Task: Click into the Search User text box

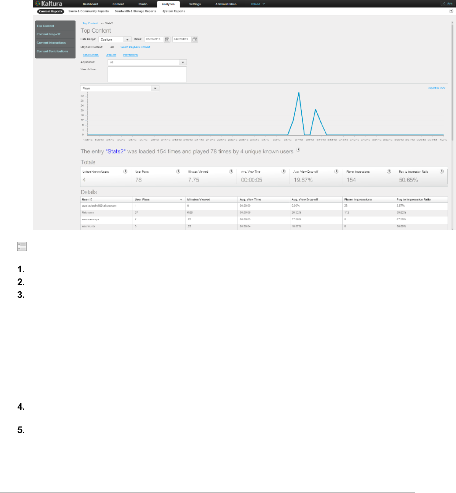Action: [x=147, y=74]
